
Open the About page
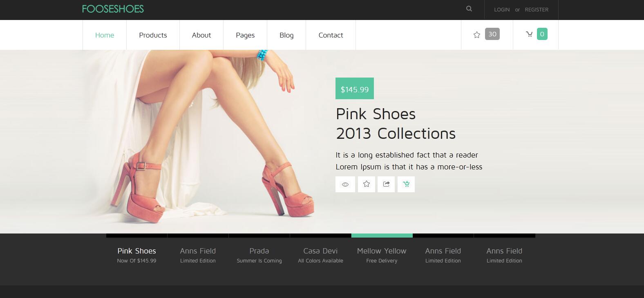[x=201, y=35]
